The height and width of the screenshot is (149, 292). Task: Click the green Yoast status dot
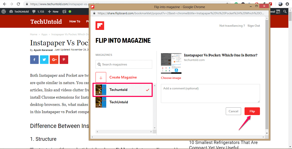pyautogui.click(x=70, y=12)
